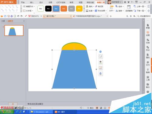Click the 单击此处添加备注 notes area
Image resolution: width=152 pixels, height=114 pixels.
point(35,104)
